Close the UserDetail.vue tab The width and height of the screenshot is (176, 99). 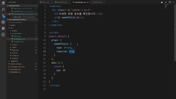point(88,2)
